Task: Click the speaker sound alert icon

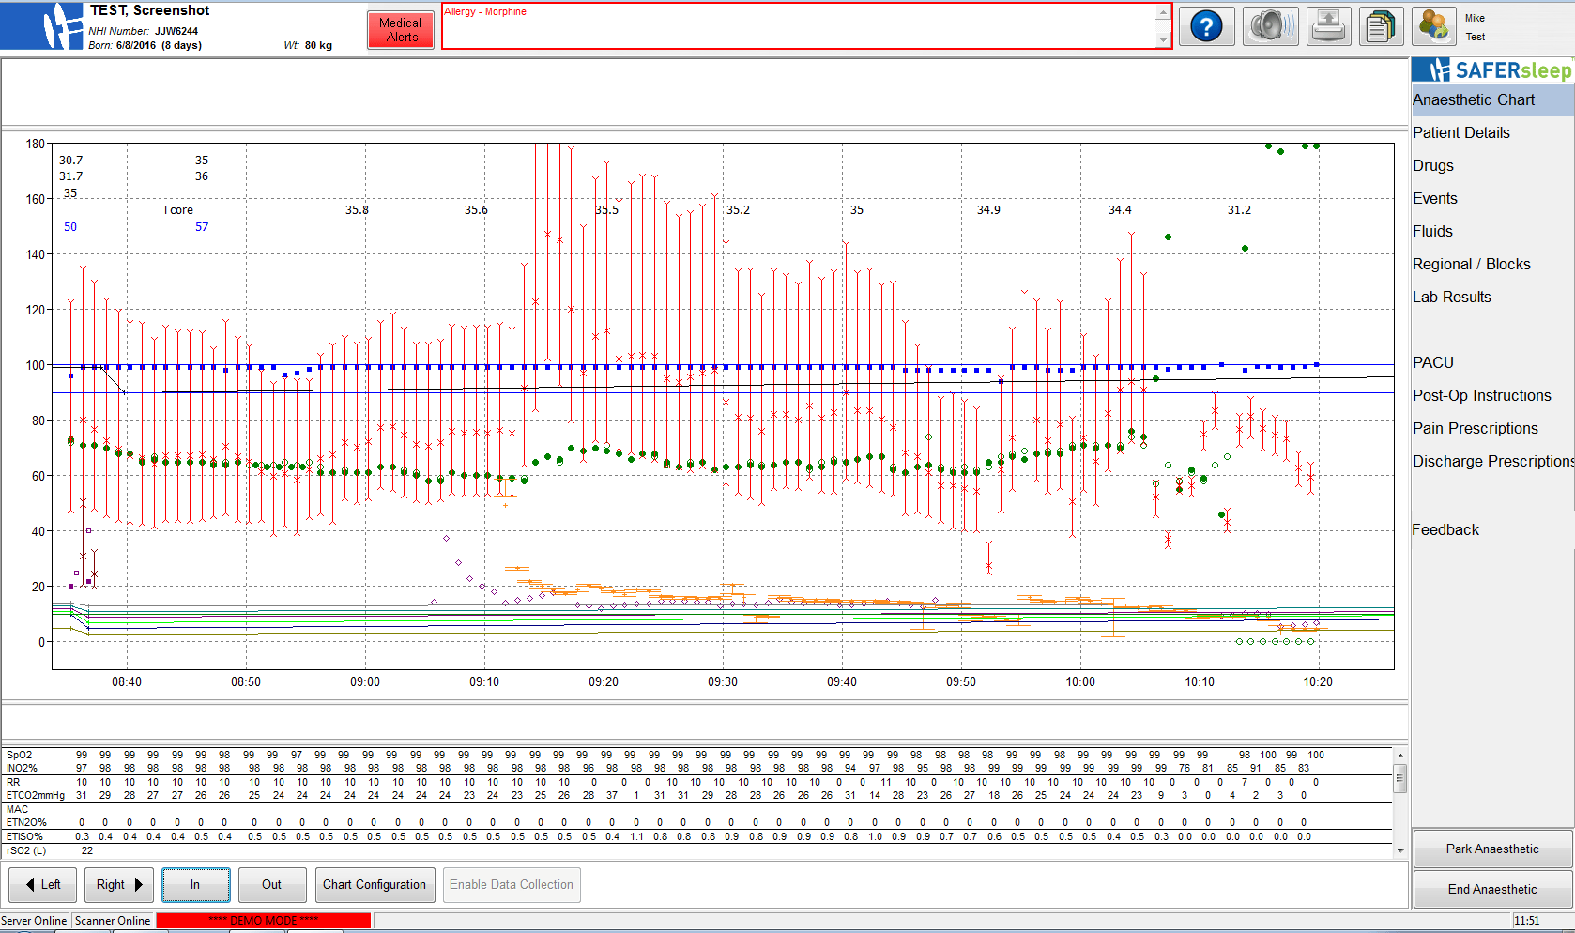Action: (x=1270, y=26)
